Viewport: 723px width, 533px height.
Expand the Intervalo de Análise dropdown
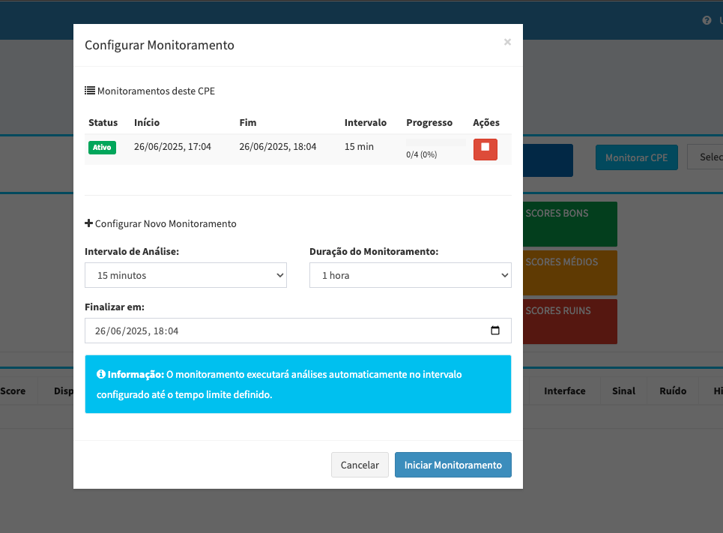click(186, 275)
